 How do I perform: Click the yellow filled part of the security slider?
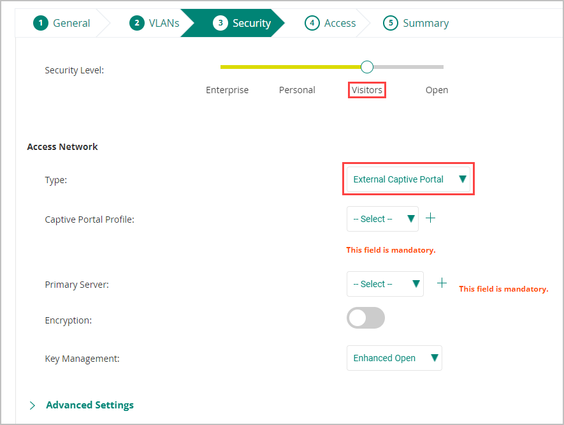pyautogui.click(x=291, y=67)
